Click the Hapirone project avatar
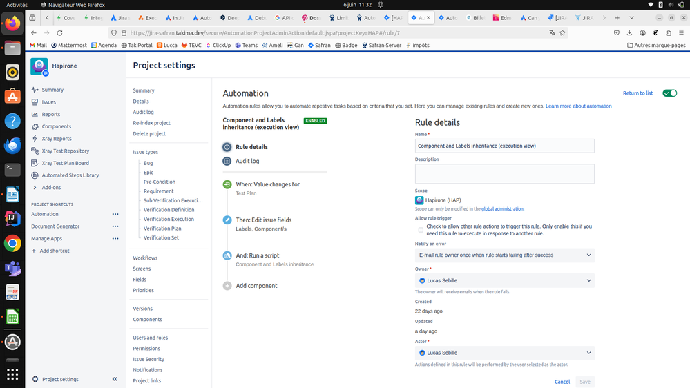The image size is (690, 388). click(39, 66)
